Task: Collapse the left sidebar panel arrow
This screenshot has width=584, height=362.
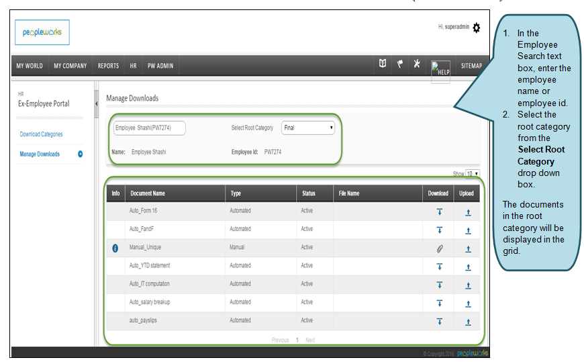Action: 96,103
